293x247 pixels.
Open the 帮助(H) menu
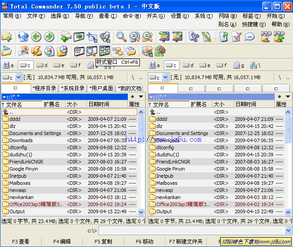[x=281, y=24]
